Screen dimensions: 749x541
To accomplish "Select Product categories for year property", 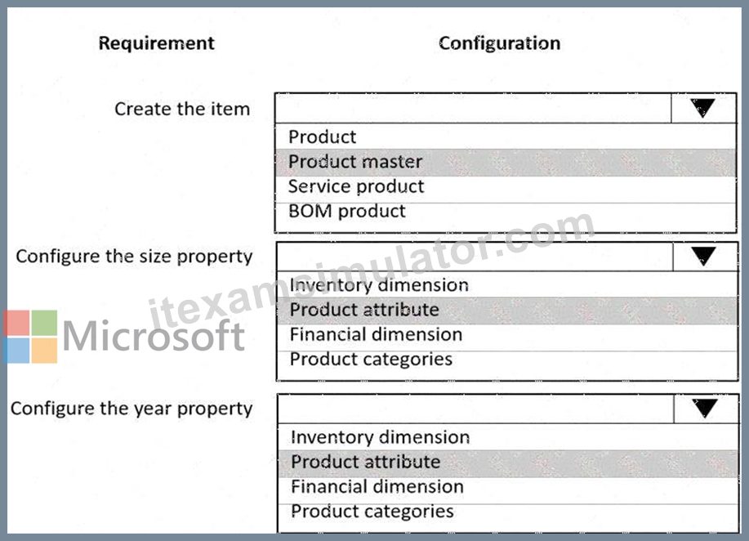I will (x=508, y=512).
